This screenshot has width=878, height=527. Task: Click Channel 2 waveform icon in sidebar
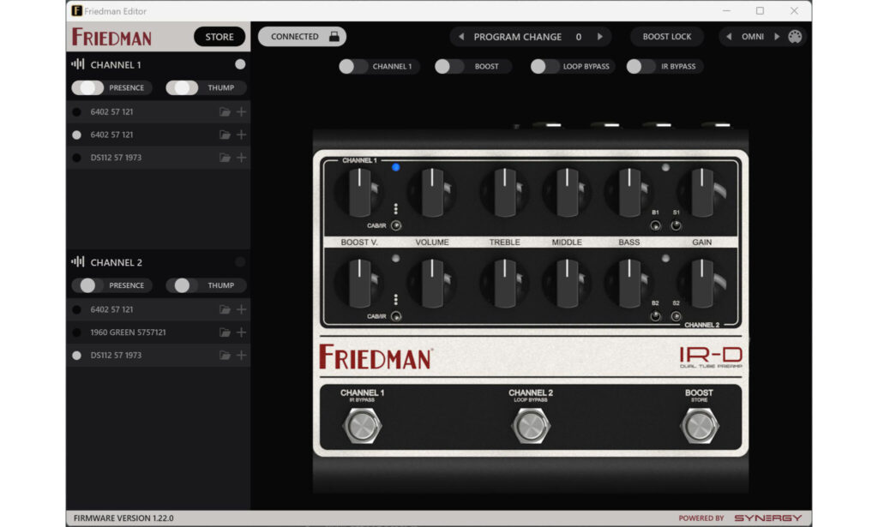[x=78, y=262]
